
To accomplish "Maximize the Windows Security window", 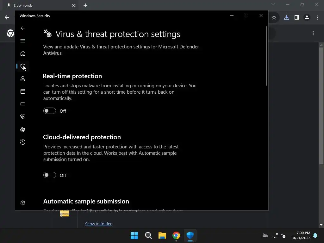I will click(246, 16).
